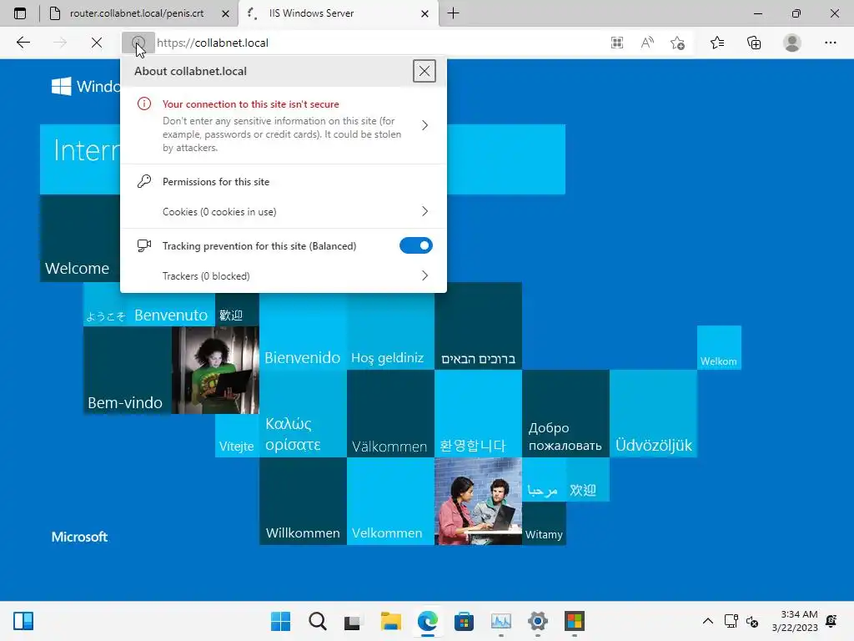The width and height of the screenshot is (854, 641).
Task: Expand connection isn't secure details
Action: (x=424, y=125)
